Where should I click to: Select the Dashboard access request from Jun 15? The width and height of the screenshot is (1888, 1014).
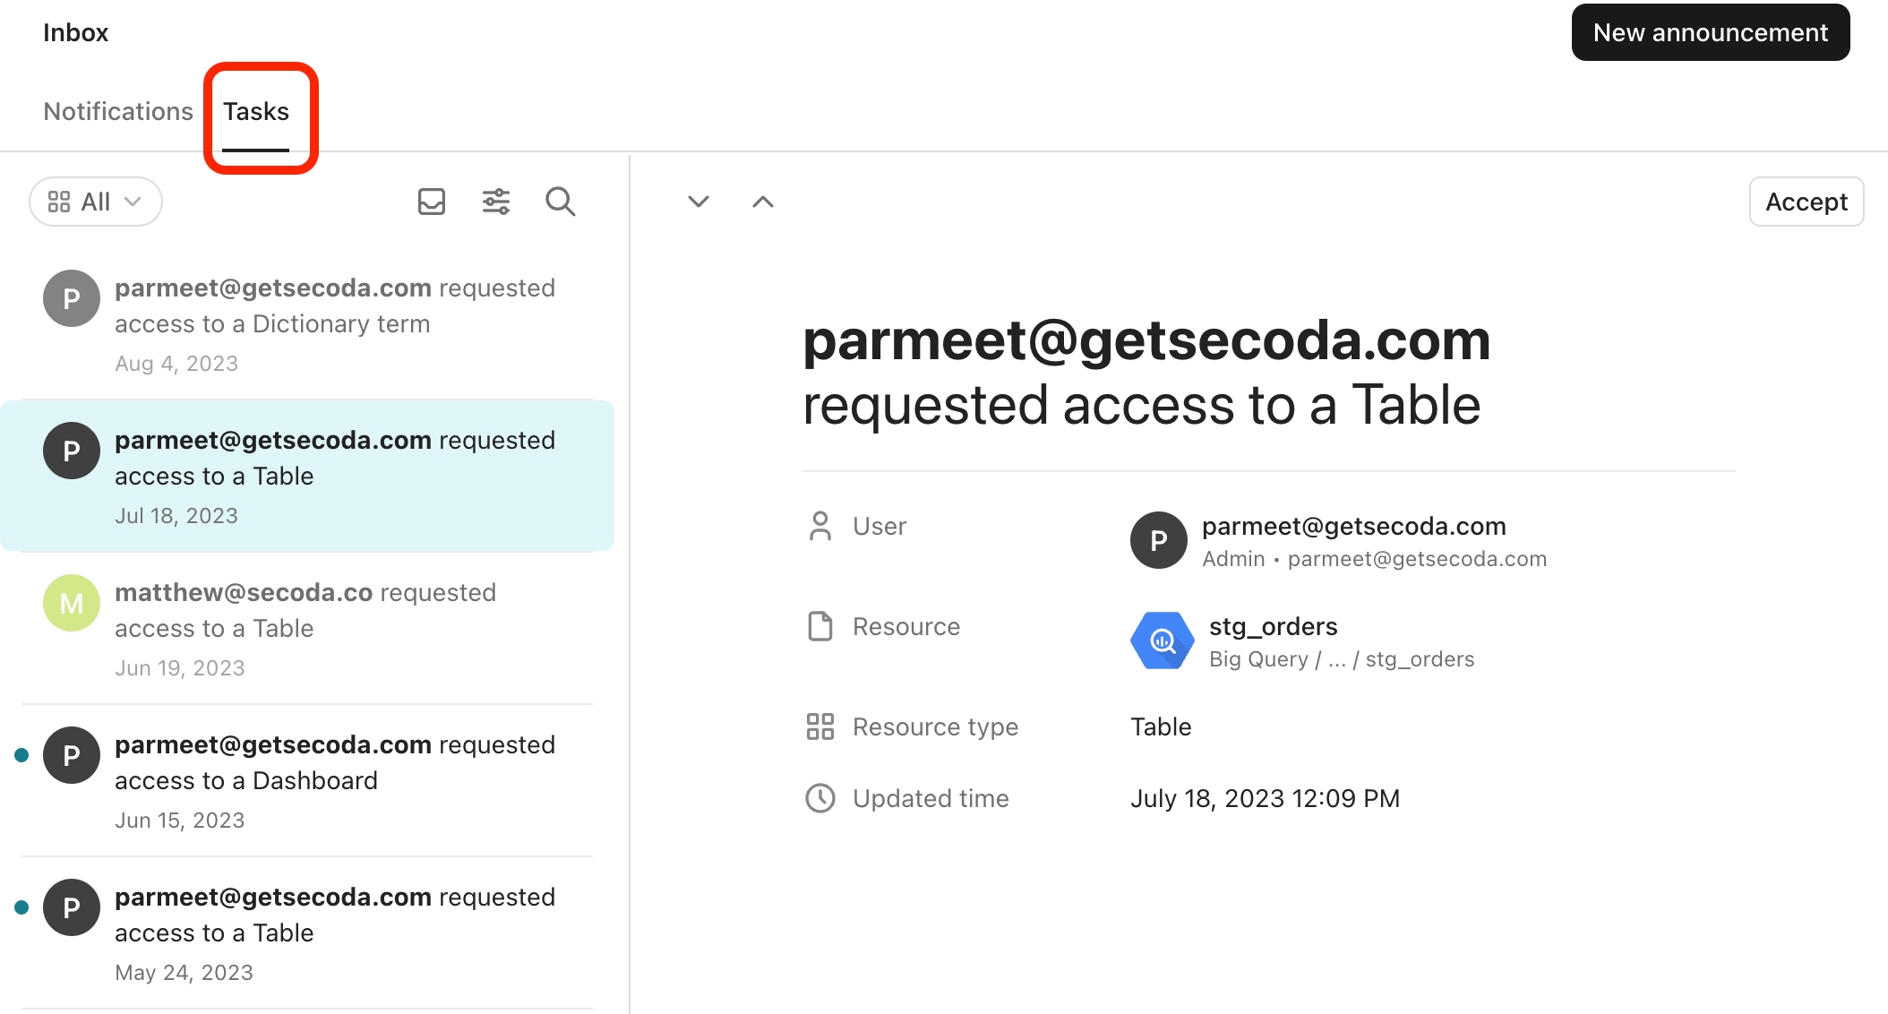pyautogui.click(x=307, y=781)
